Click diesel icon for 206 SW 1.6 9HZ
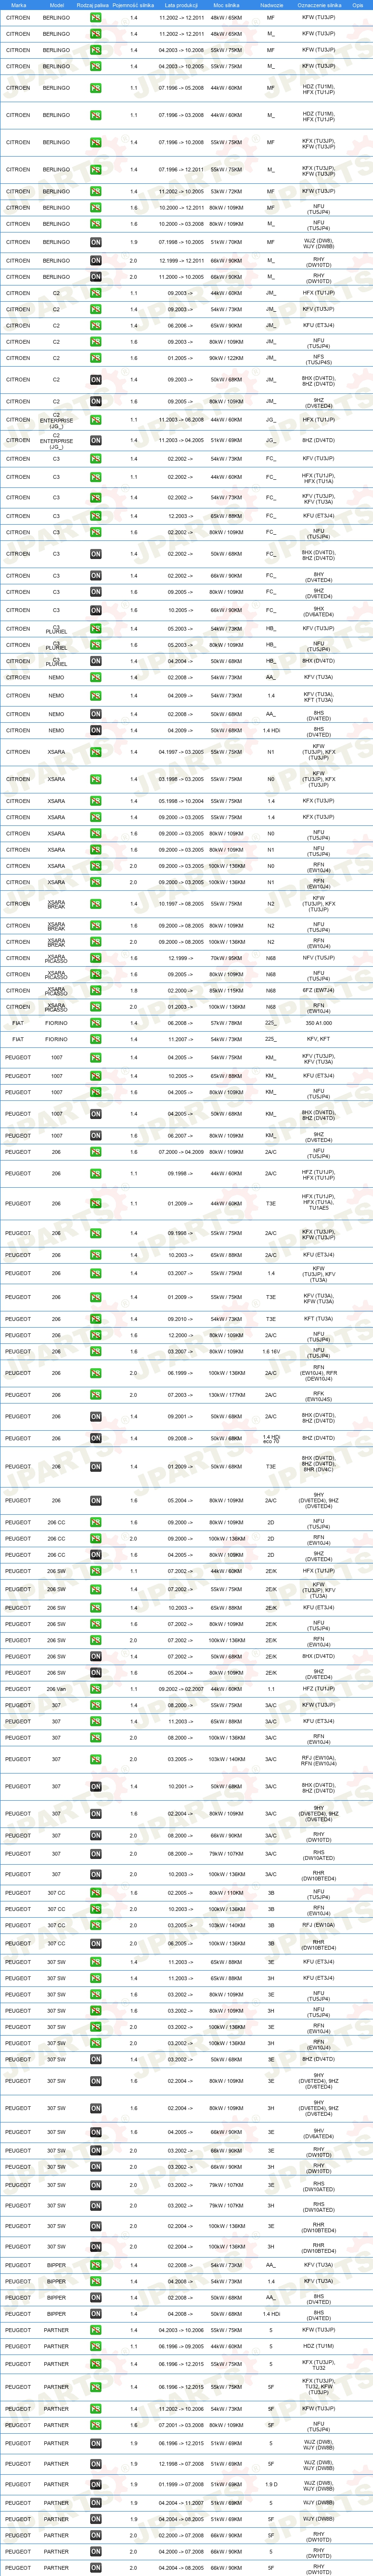 [x=96, y=1673]
